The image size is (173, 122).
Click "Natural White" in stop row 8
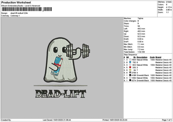click(142, 78)
